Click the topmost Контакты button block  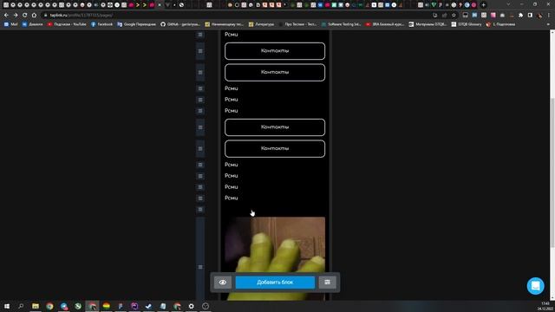point(275,51)
